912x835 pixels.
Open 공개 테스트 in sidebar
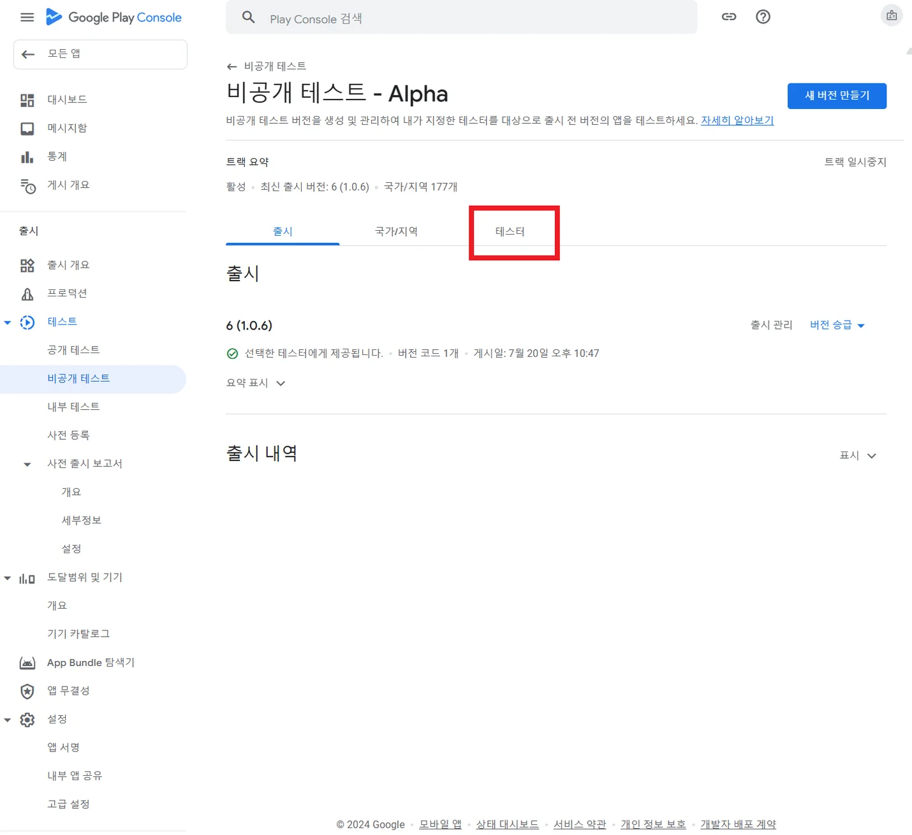pos(73,350)
